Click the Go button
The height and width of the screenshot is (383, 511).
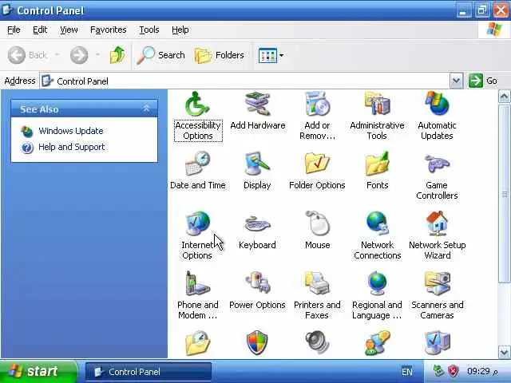click(x=483, y=81)
